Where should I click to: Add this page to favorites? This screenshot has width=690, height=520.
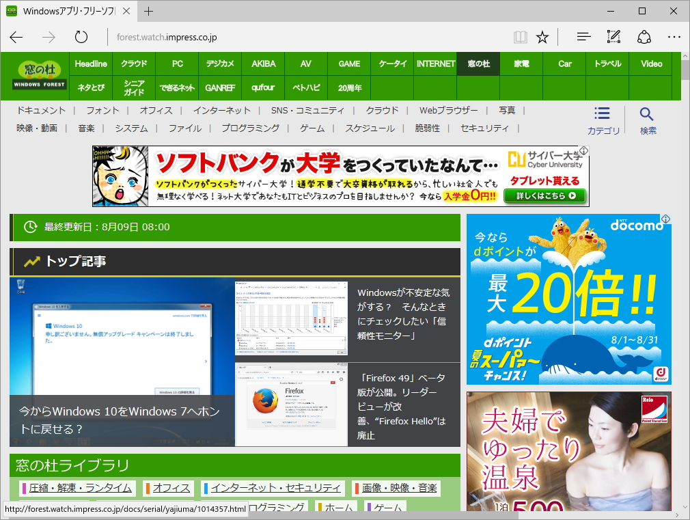542,37
